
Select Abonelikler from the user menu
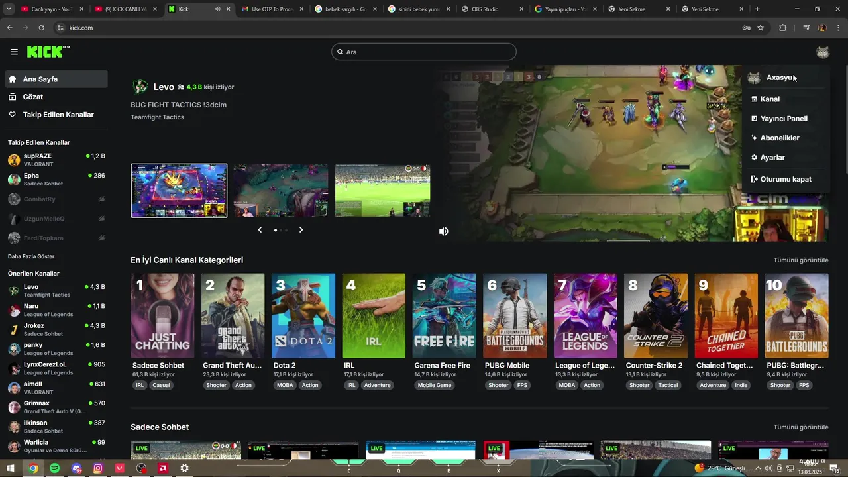(x=786, y=138)
